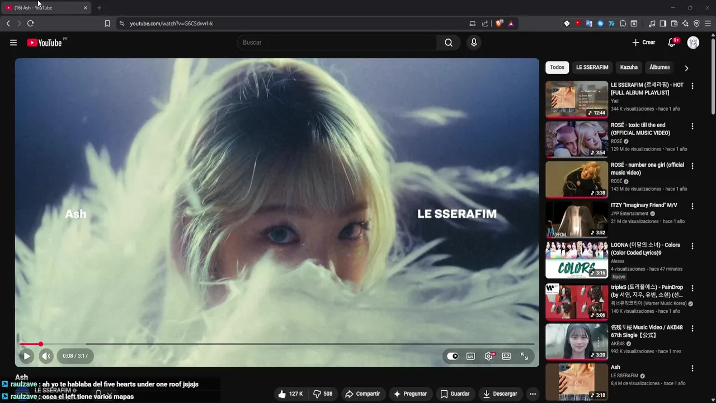The image size is (716, 403).
Task: Open options for the sidebar Ash video
Action: pos(693,368)
